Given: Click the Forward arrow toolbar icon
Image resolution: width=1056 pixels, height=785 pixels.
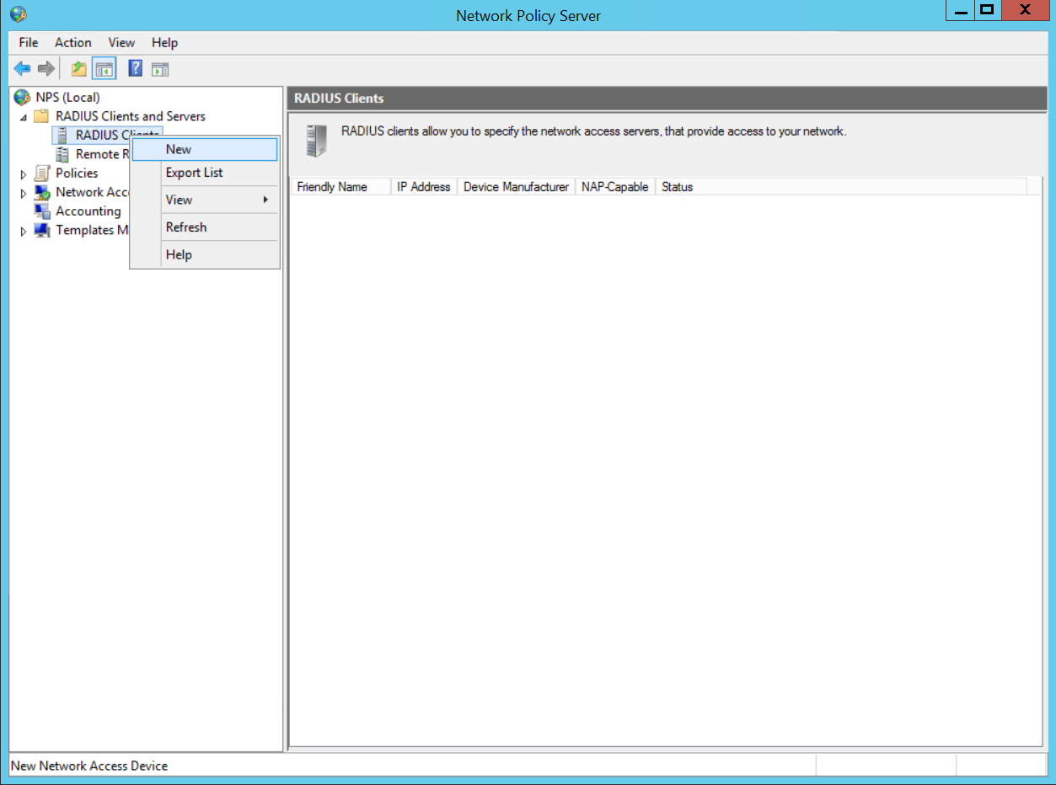Looking at the screenshot, I should pyautogui.click(x=46, y=69).
